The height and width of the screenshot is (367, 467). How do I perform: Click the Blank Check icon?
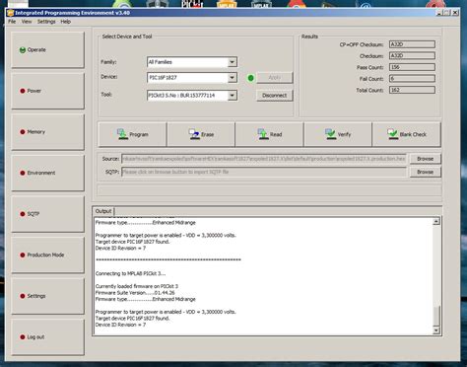[393, 134]
